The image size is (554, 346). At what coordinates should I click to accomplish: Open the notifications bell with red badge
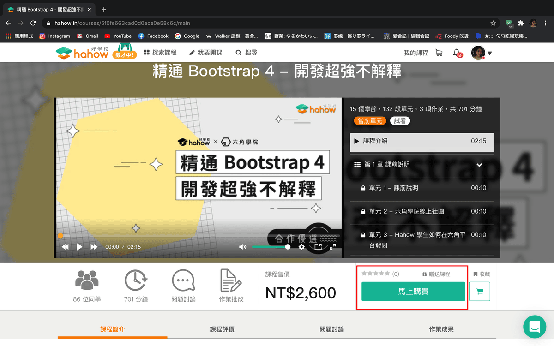(456, 52)
